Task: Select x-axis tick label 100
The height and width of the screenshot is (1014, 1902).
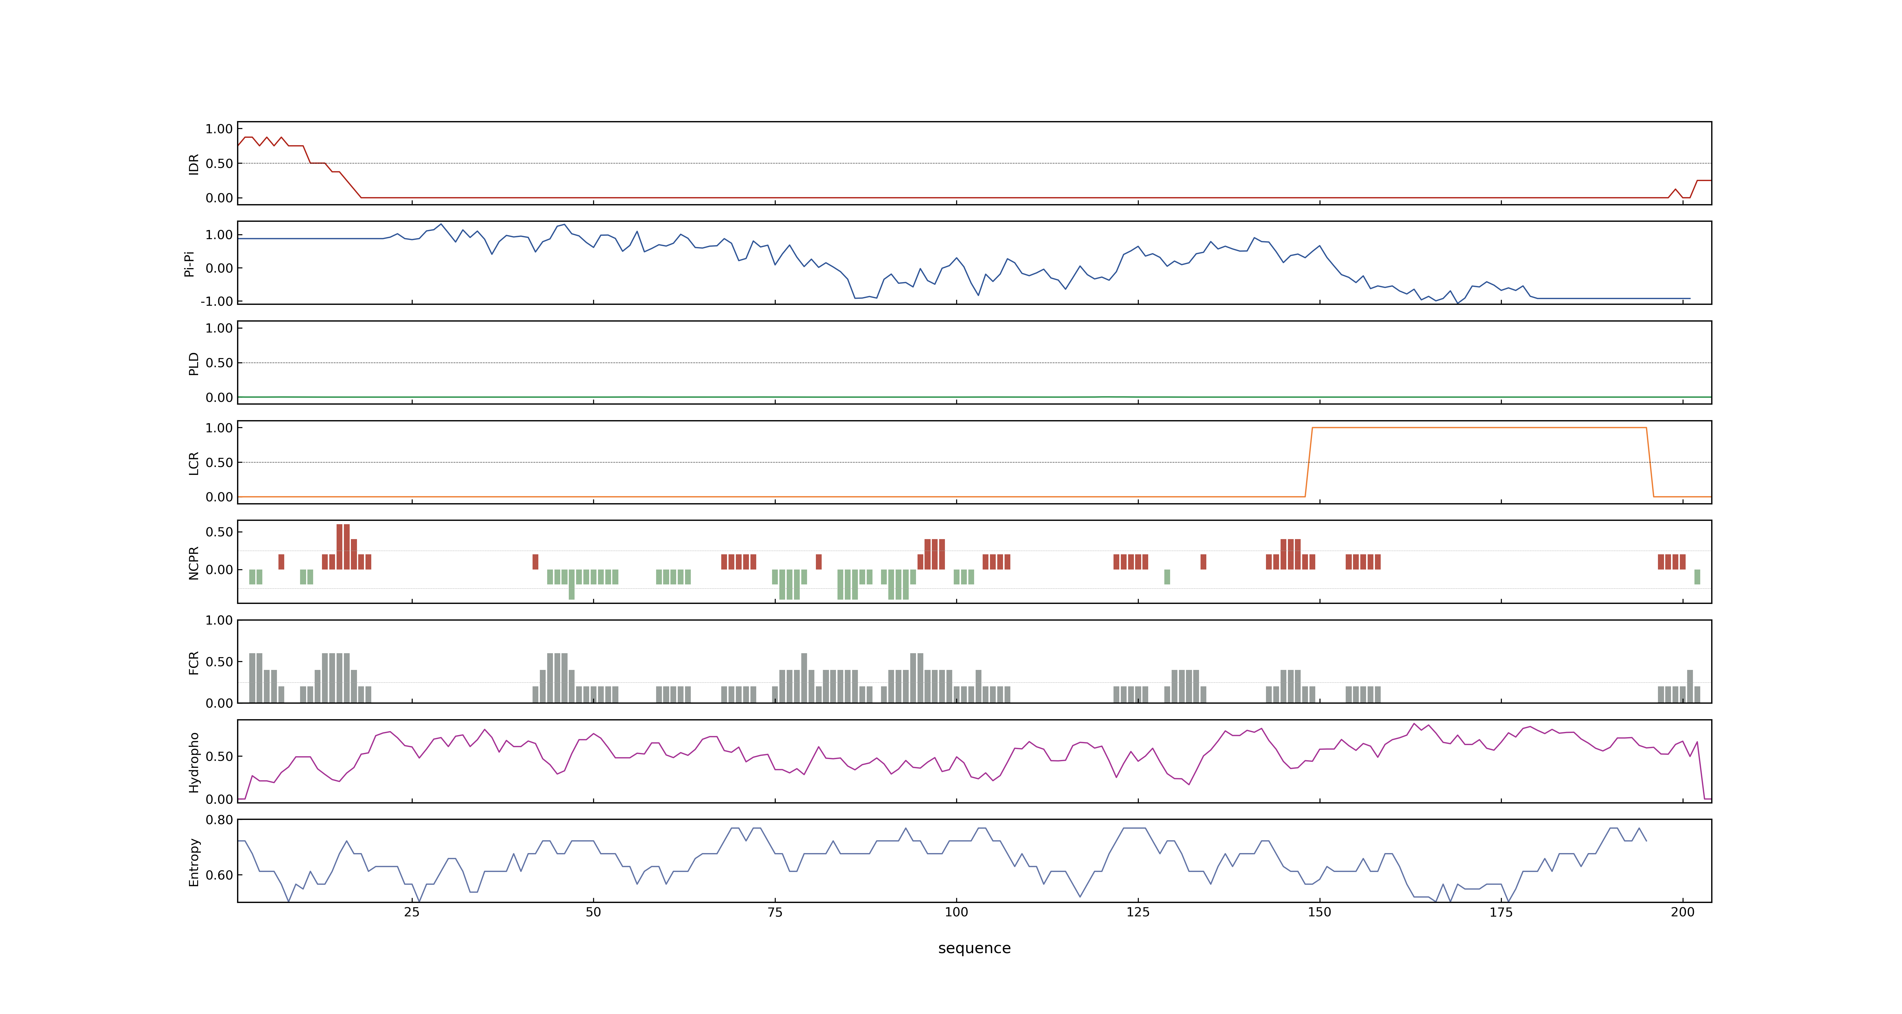Action: pyautogui.click(x=956, y=912)
